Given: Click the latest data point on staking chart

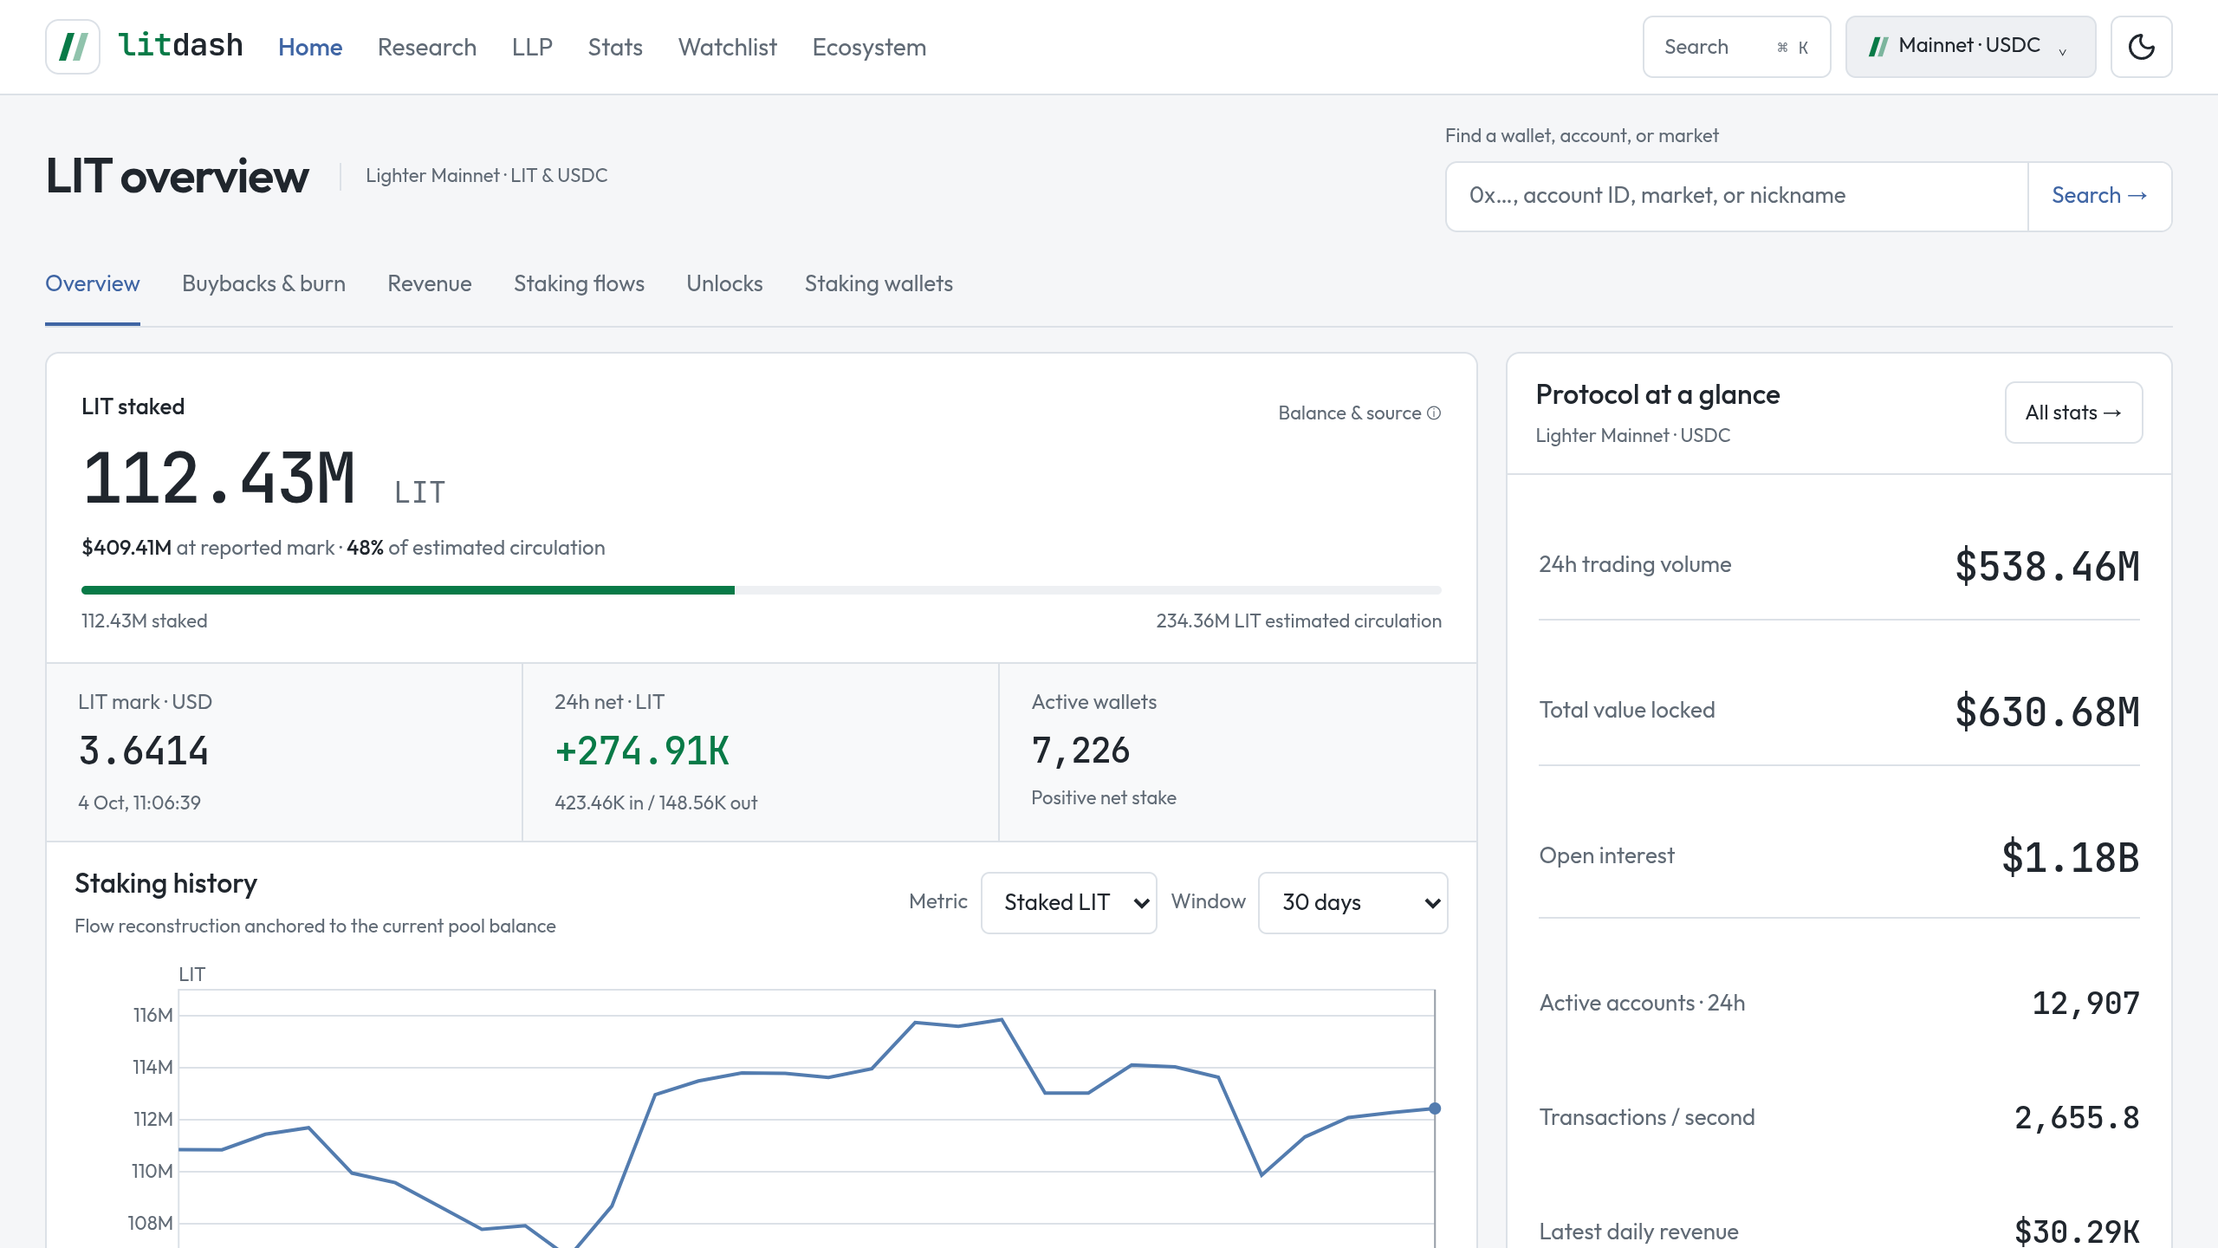Looking at the screenshot, I should click(x=1435, y=1108).
